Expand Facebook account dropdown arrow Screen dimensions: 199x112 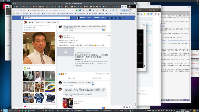click(124, 18)
